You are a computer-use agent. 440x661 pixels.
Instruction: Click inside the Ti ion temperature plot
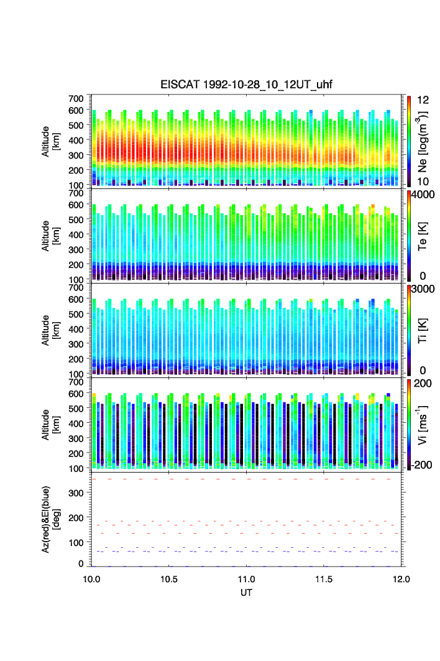click(246, 330)
